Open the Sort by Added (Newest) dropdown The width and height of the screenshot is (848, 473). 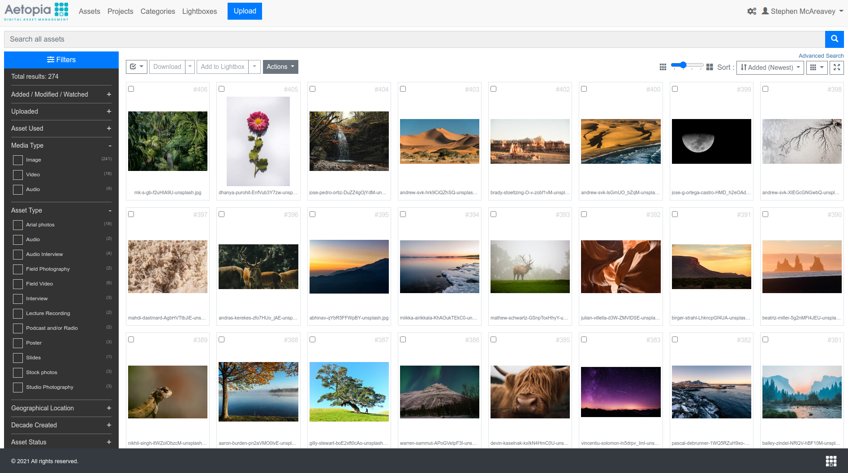770,68
